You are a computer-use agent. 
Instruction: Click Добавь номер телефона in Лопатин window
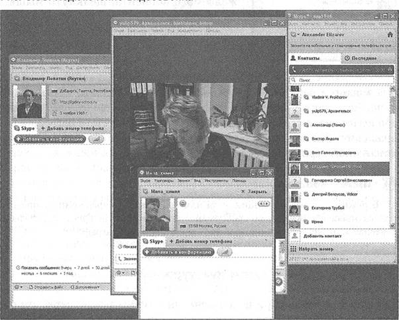72,128
